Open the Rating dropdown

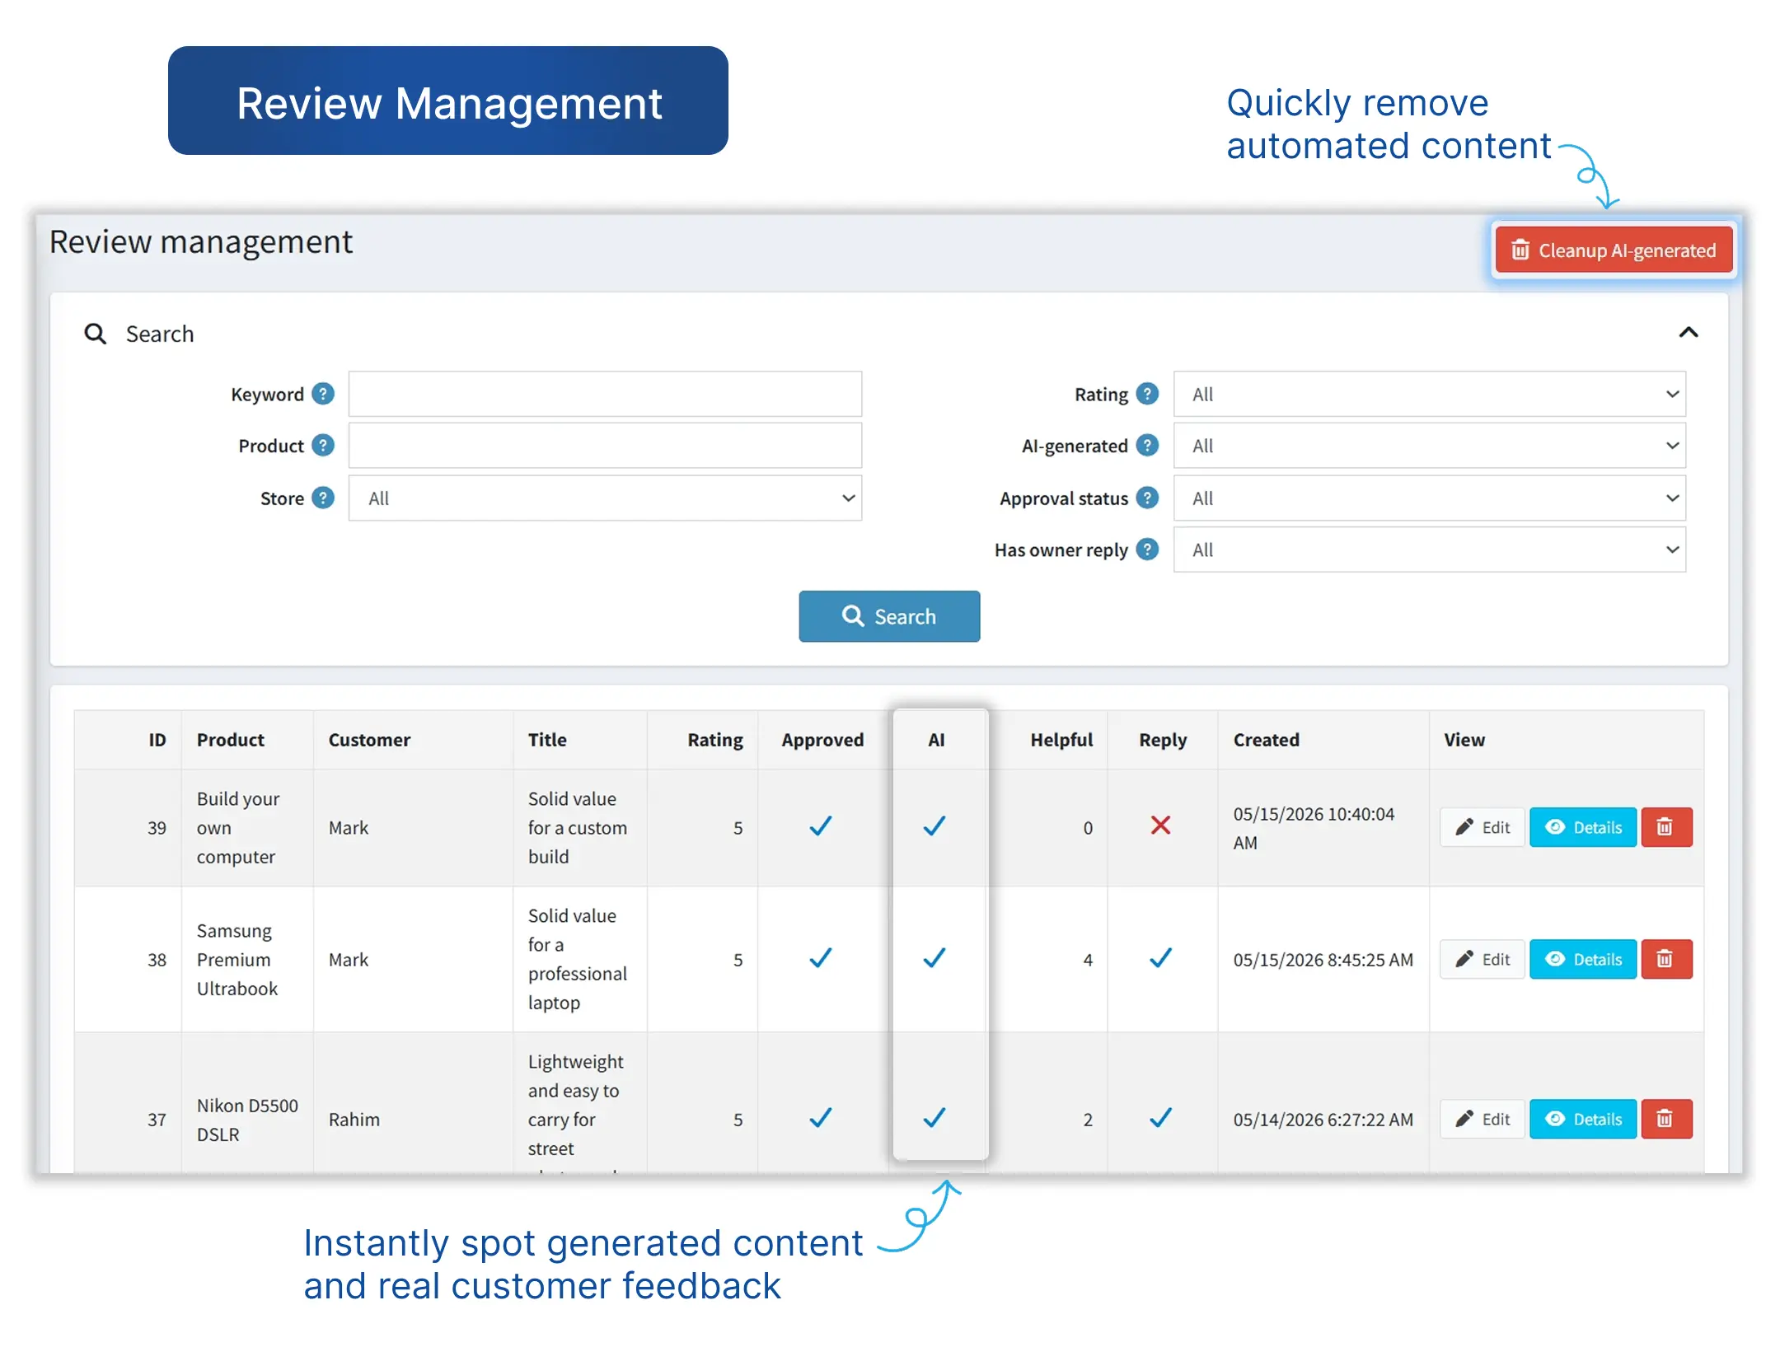coord(1430,394)
